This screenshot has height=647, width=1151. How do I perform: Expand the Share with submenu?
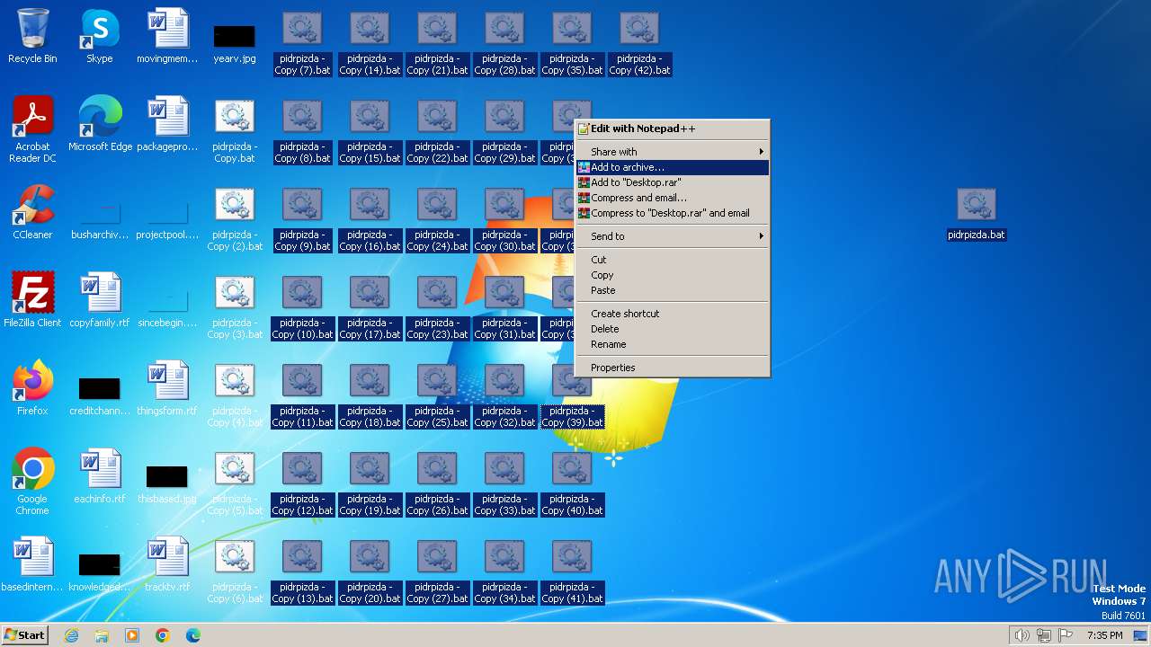(673, 152)
